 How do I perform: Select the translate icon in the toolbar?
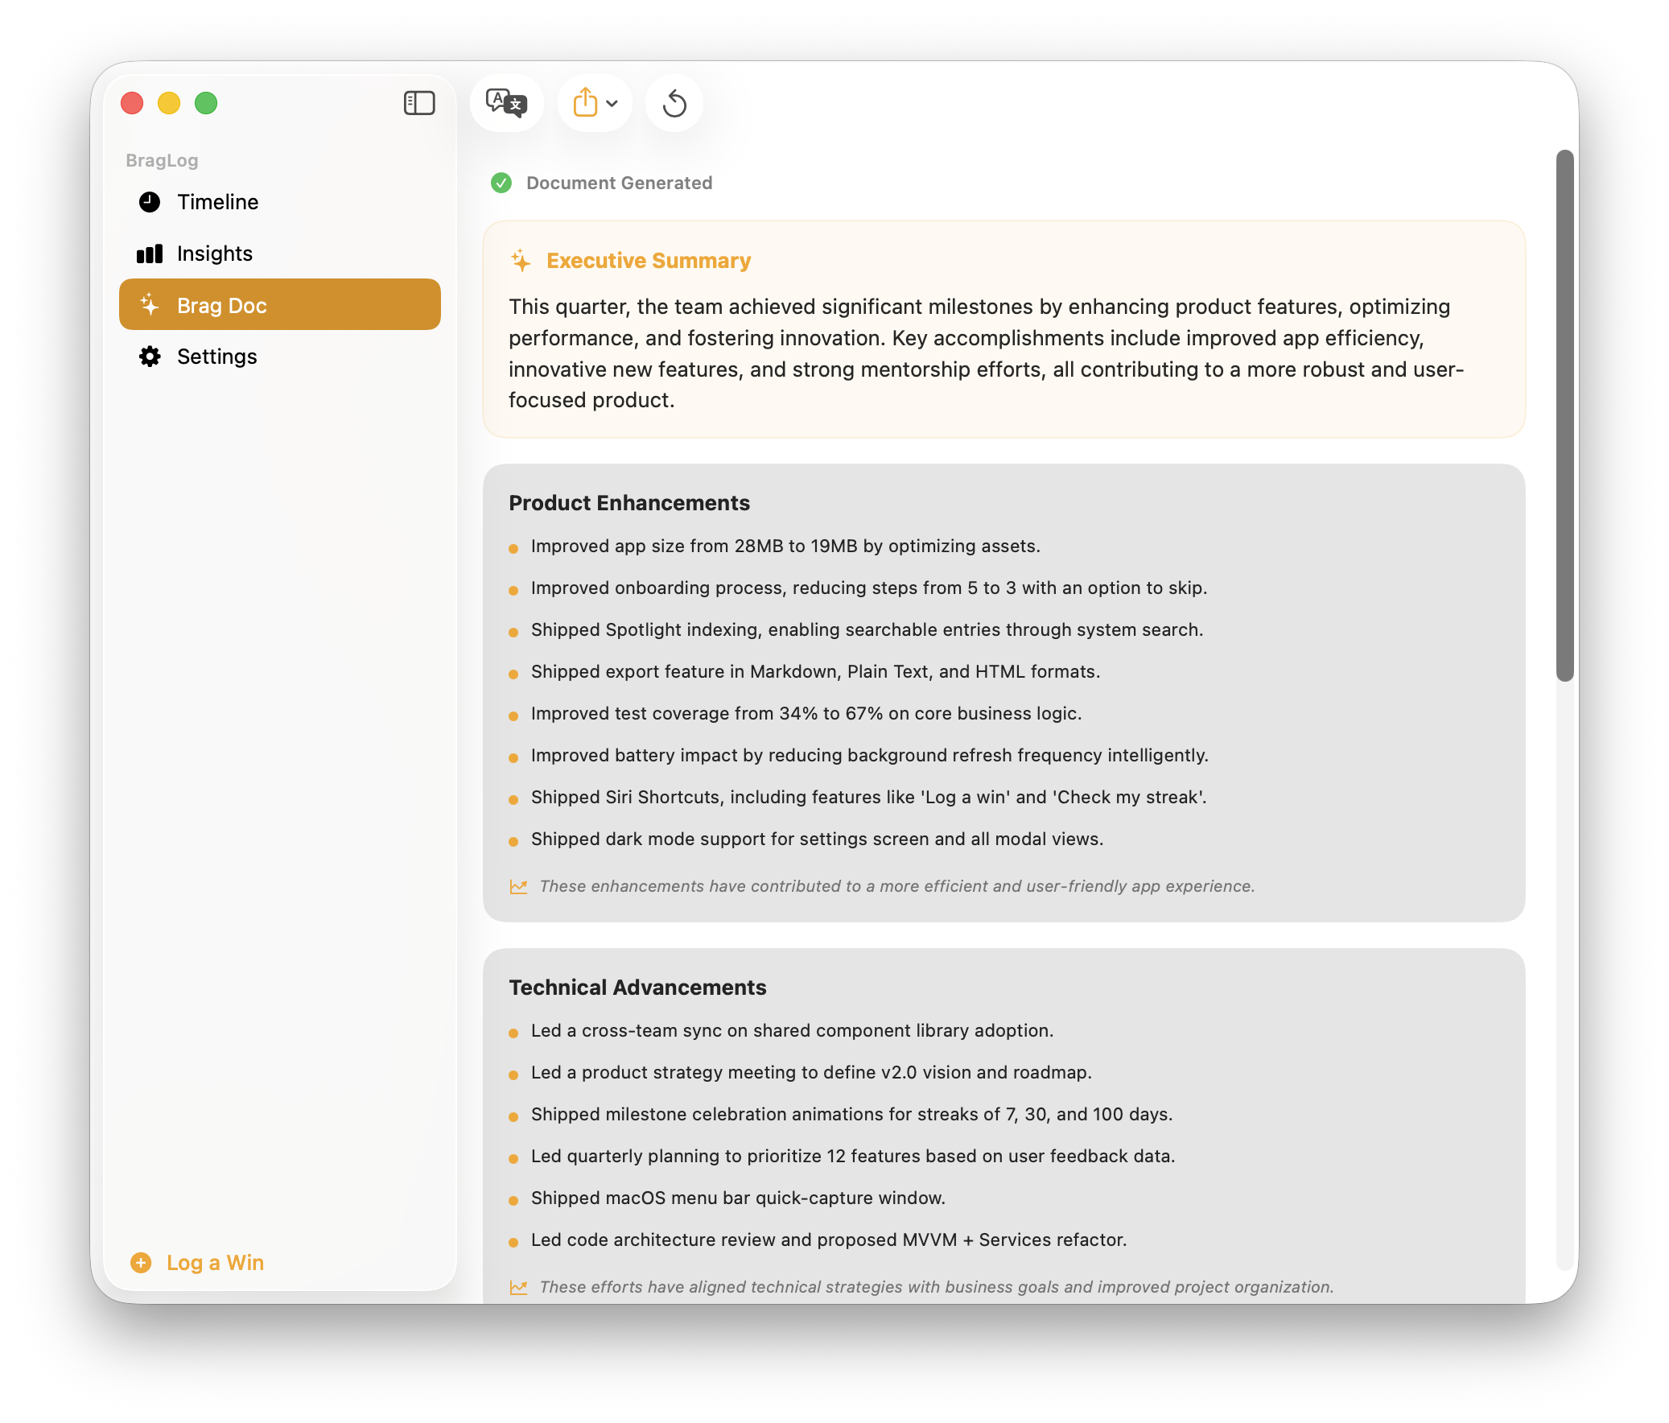507,102
